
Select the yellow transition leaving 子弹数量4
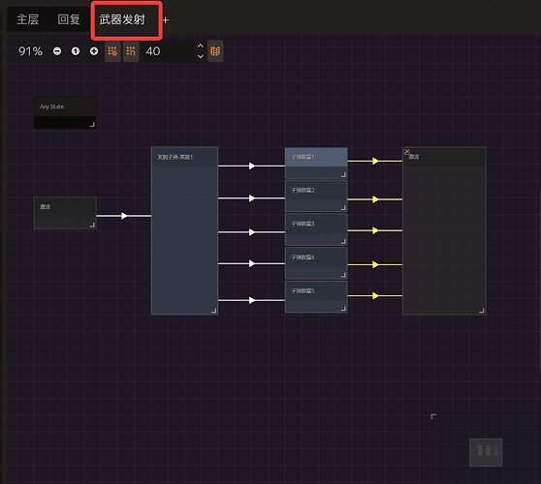pos(375,264)
